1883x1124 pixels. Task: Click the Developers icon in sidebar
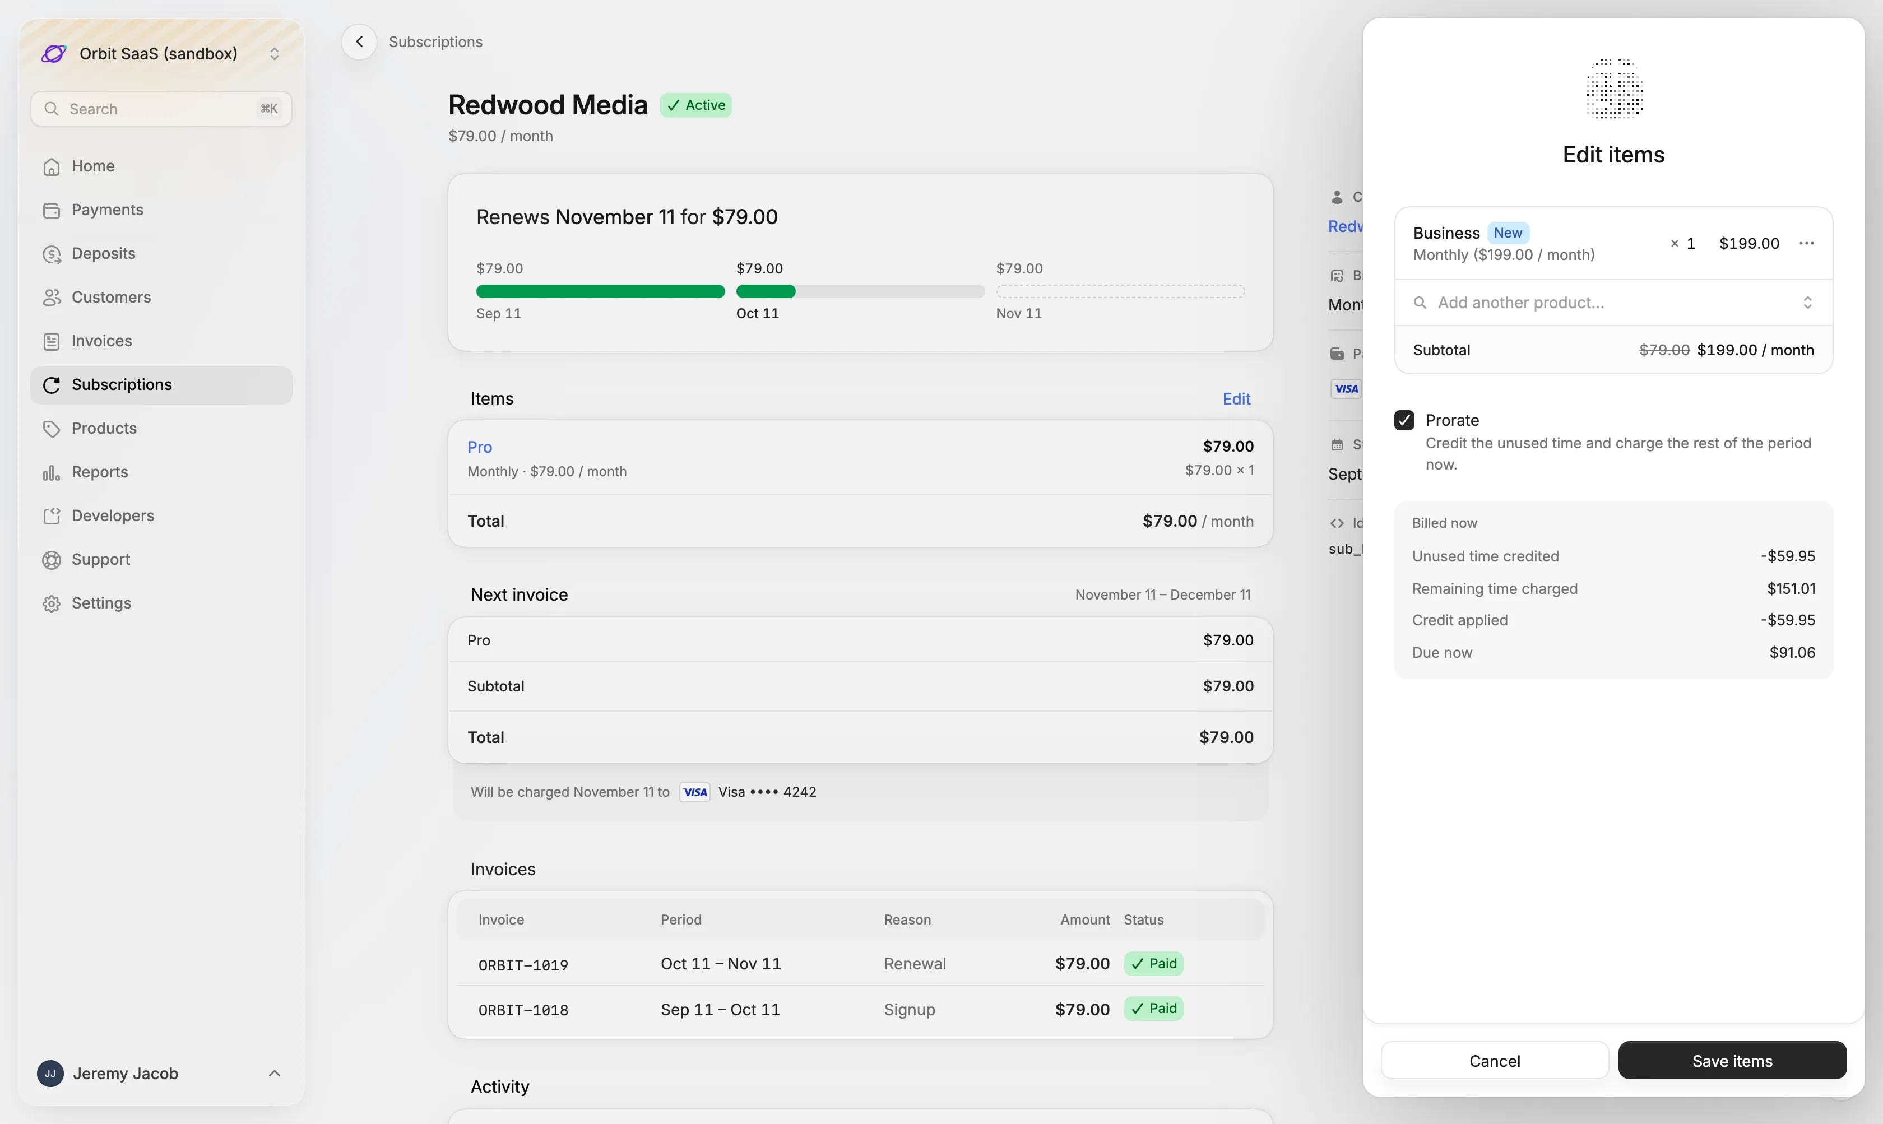pyautogui.click(x=52, y=516)
